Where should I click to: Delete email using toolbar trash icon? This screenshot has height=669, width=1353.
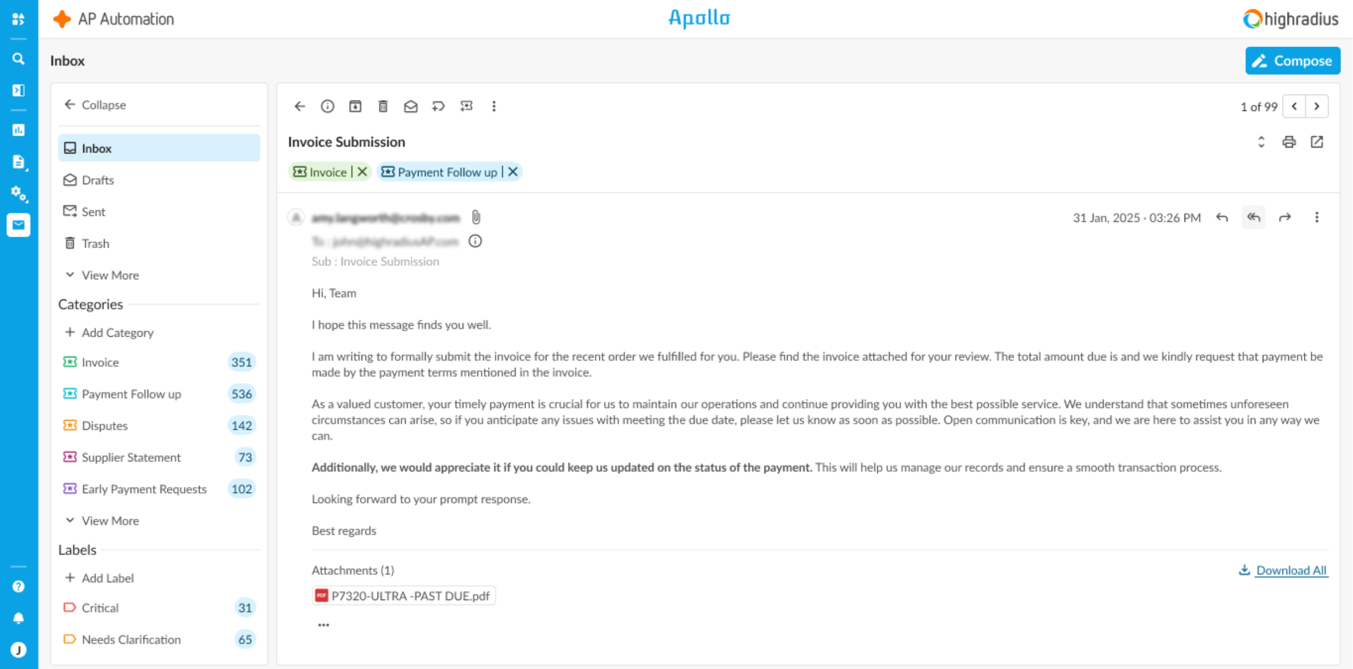coord(383,106)
